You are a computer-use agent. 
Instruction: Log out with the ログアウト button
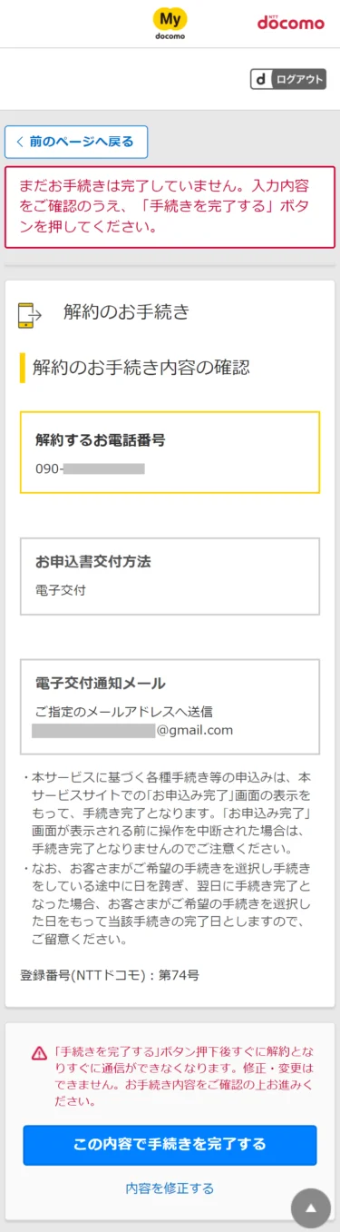coord(288,79)
